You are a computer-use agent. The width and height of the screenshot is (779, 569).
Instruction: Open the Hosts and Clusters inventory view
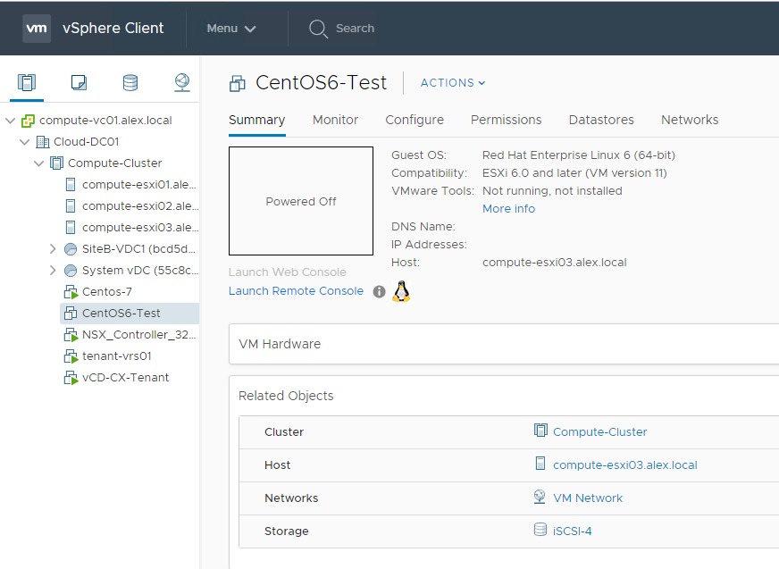point(27,83)
